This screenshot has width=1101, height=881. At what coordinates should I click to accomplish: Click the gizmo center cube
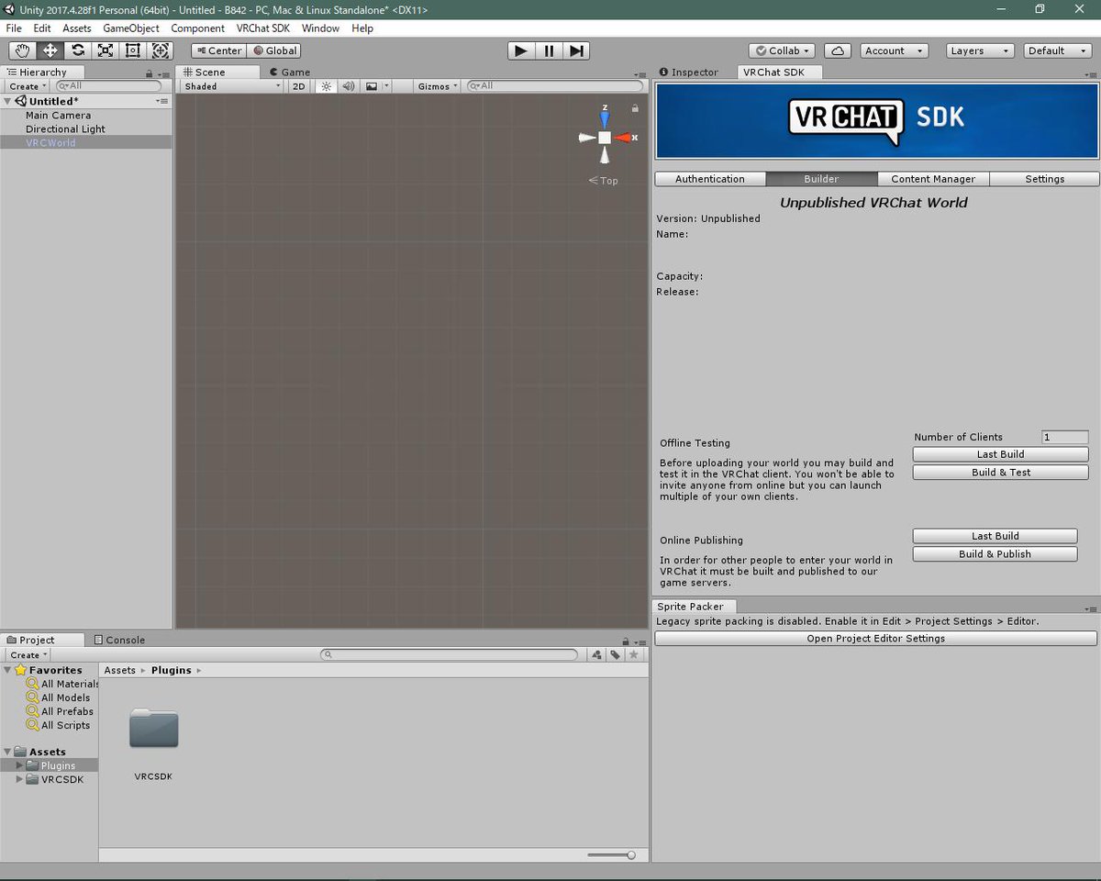pyautogui.click(x=605, y=138)
